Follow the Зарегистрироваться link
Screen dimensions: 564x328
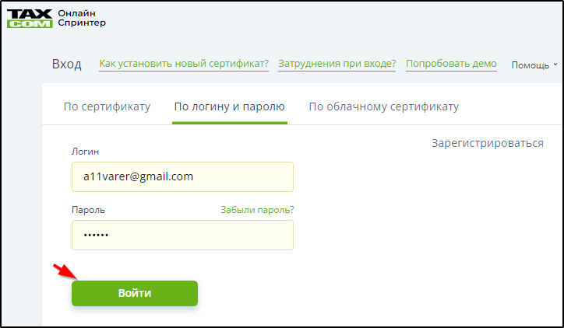[487, 143]
